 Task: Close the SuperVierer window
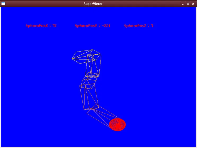tap(193, 4)
